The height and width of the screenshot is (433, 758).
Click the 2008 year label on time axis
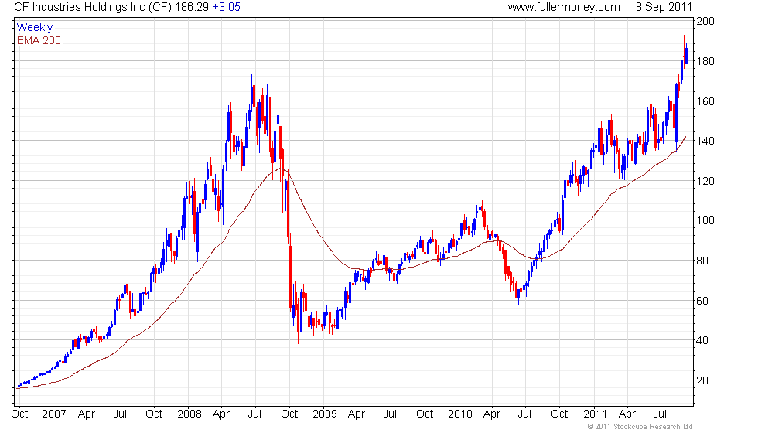tap(189, 414)
